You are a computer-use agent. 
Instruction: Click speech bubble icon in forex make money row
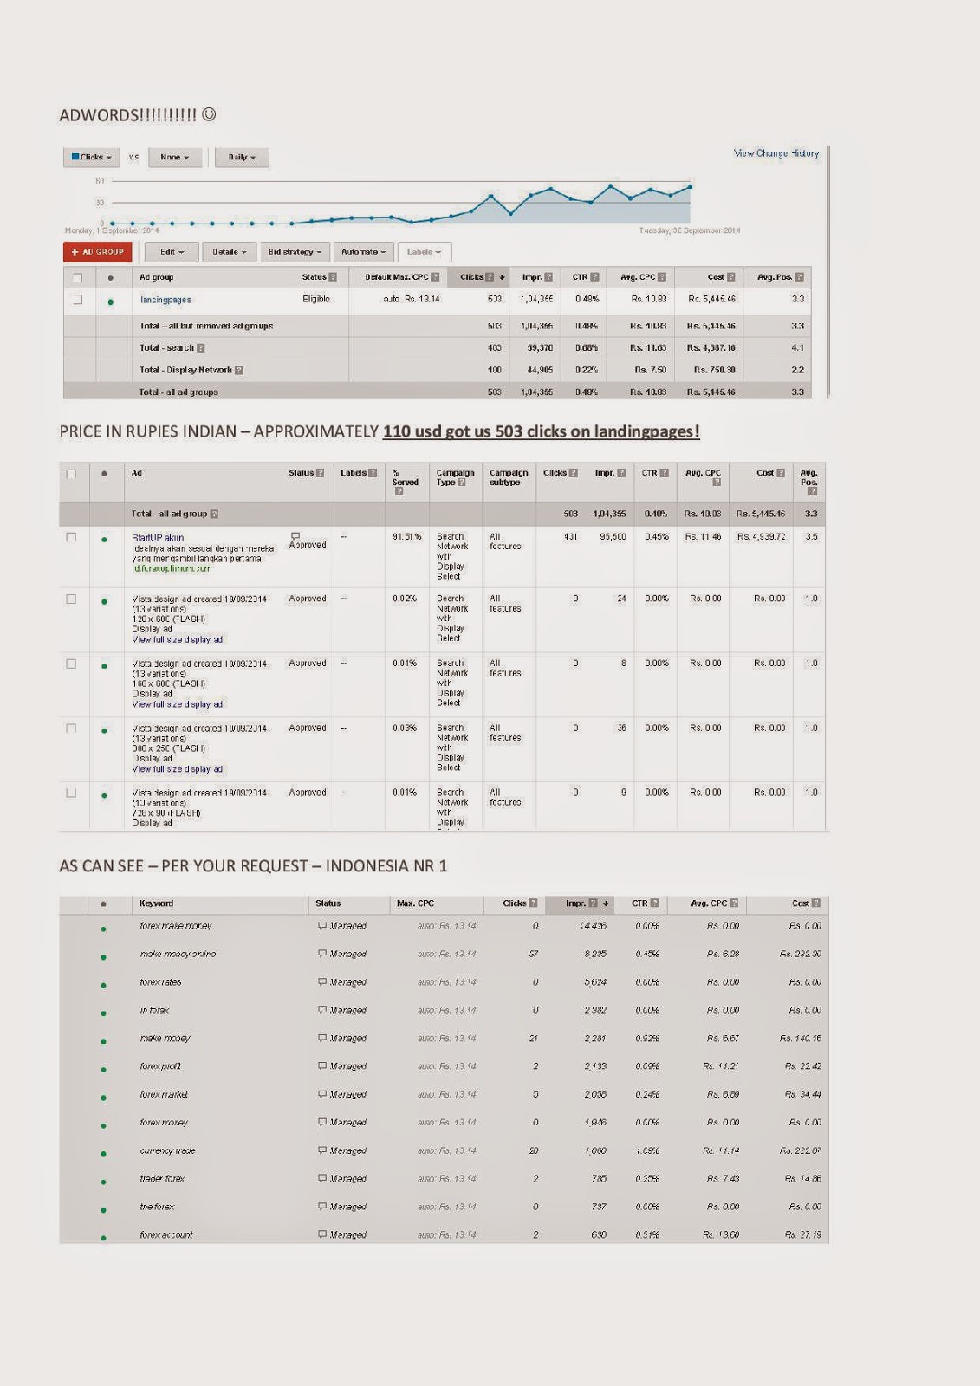322,926
